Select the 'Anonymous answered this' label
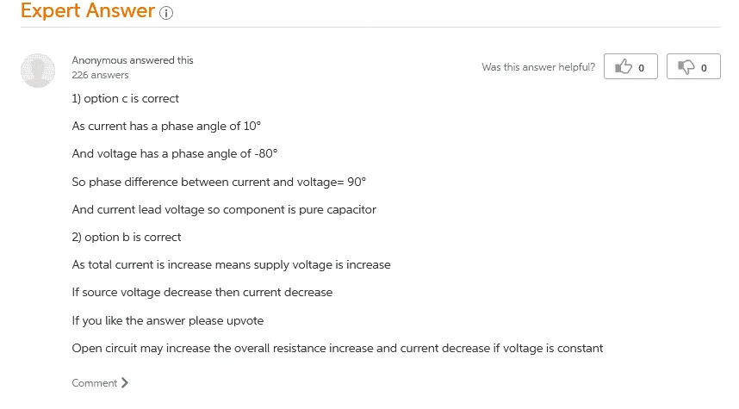The width and height of the screenshot is (739, 409). 133,60
